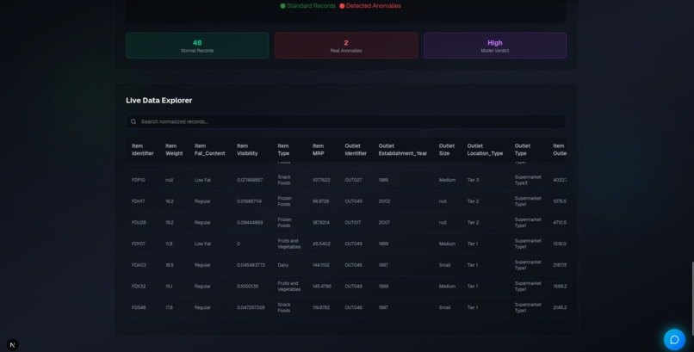Click establishment year 2002

pyautogui.click(x=384, y=201)
